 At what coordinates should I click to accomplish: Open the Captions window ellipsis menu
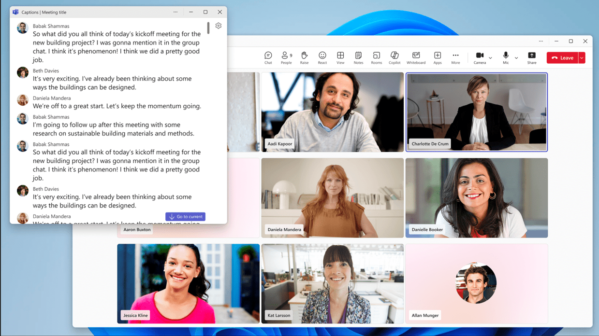click(175, 12)
